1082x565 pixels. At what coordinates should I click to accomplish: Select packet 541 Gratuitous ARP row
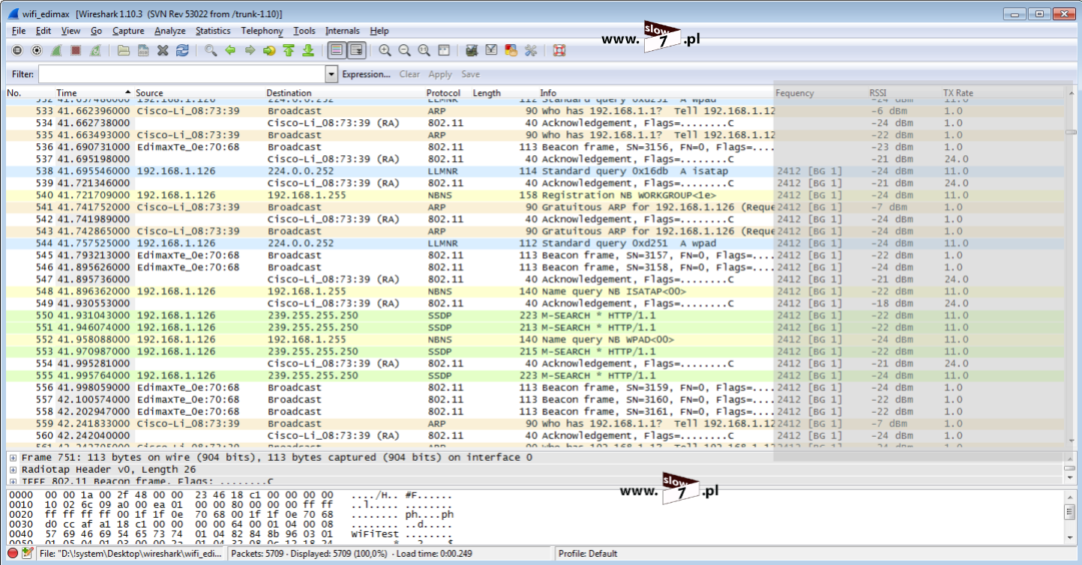coord(535,207)
